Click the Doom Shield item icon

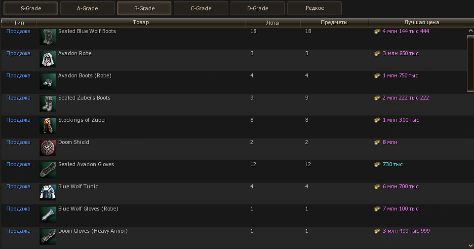click(48, 148)
